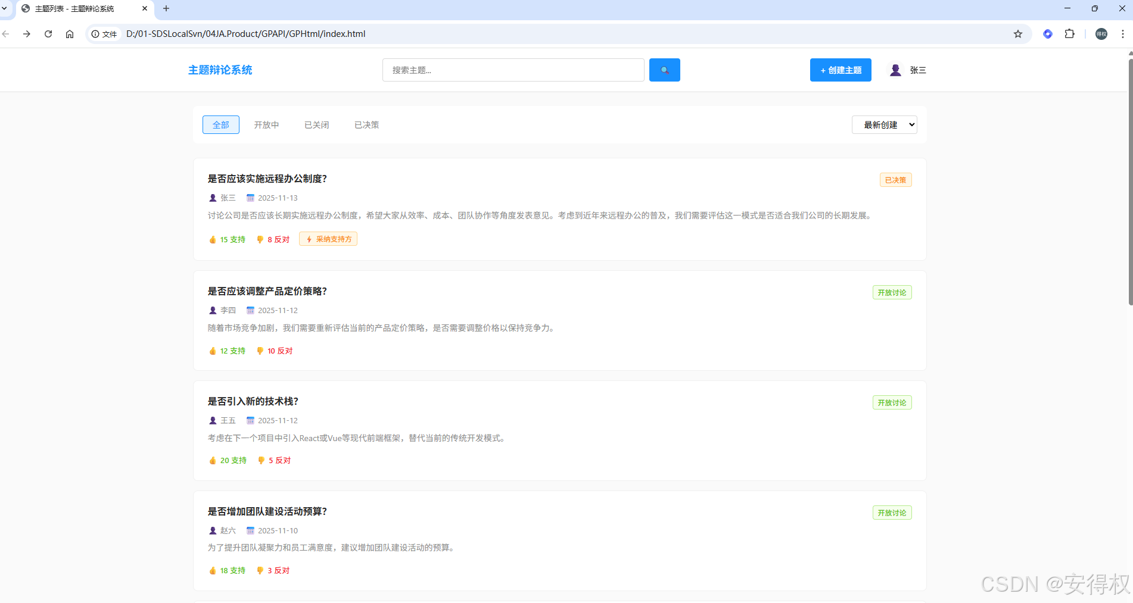Image resolution: width=1133 pixels, height=603 pixels.
Task: Switch to the 全部 tab
Action: (220, 124)
